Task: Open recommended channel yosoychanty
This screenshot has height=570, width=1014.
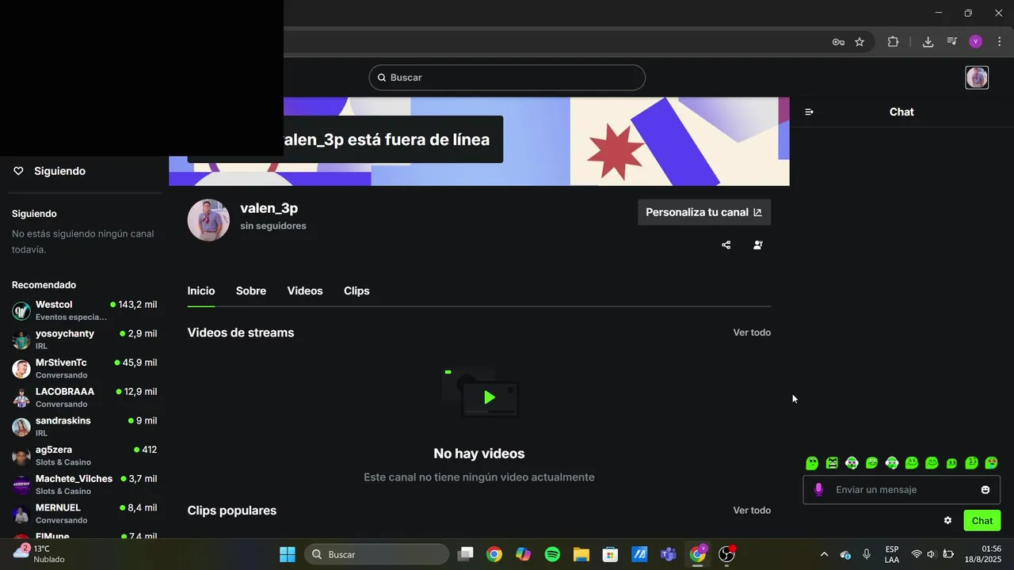Action: (84, 340)
